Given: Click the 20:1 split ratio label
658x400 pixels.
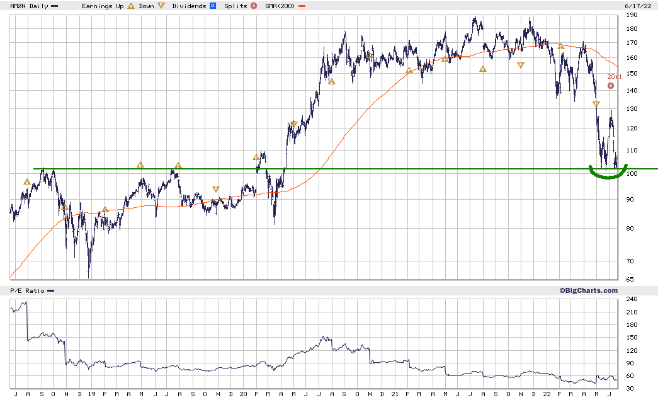Looking at the screenshot, I should (x=615, y=77).
